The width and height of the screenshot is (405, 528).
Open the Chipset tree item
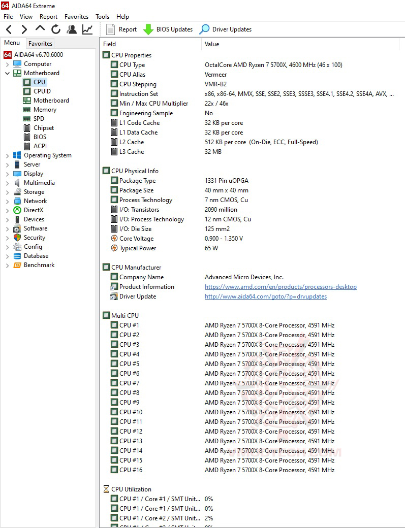[x=39, y=128]
